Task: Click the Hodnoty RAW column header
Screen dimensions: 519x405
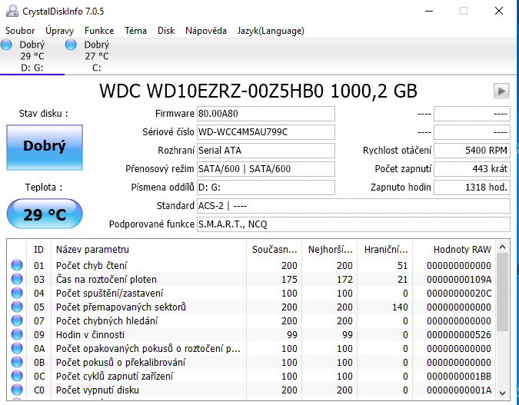Action: pos(454,249)
